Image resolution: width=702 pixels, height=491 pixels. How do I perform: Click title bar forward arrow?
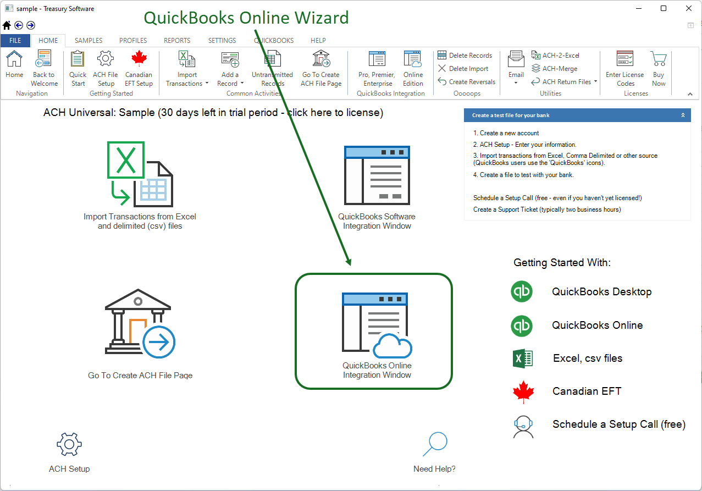click(31, 25)
